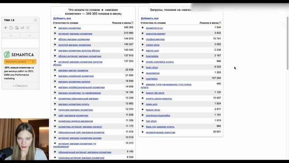Open the 'косметика интернет магазин каталог' link
289x163 pixels.
(x=80, y=127)
